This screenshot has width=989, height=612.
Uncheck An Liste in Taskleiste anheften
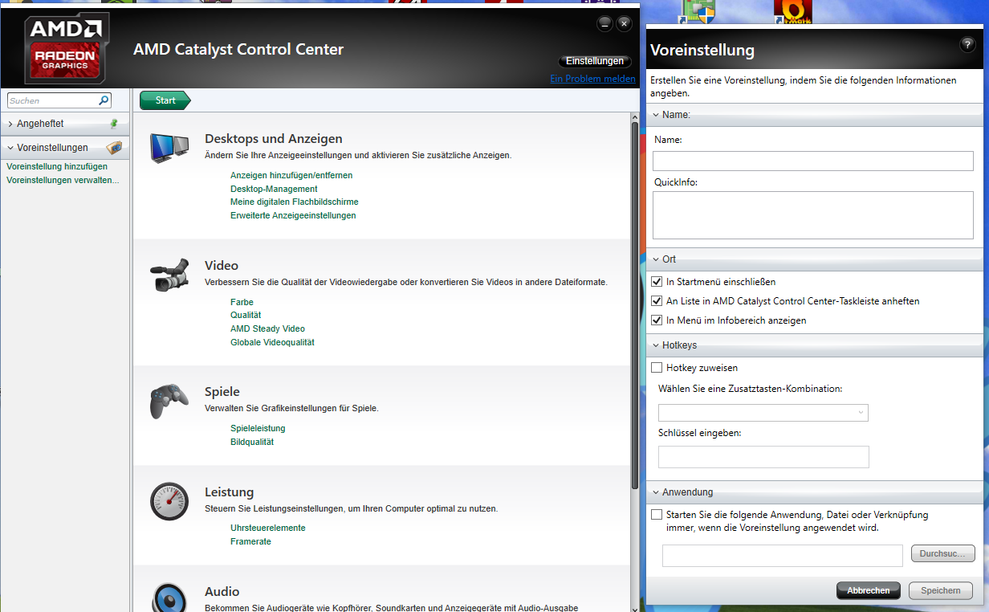click(657, 301)
